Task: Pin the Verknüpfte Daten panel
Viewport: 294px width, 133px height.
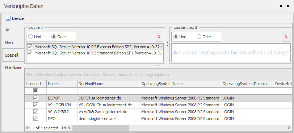Action: 281,6
